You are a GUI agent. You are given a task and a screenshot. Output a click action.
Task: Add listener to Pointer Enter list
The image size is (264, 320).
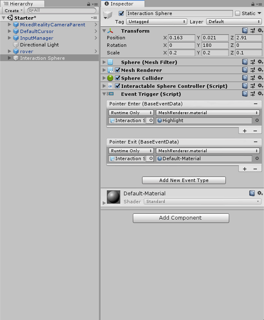coord(245,131)
